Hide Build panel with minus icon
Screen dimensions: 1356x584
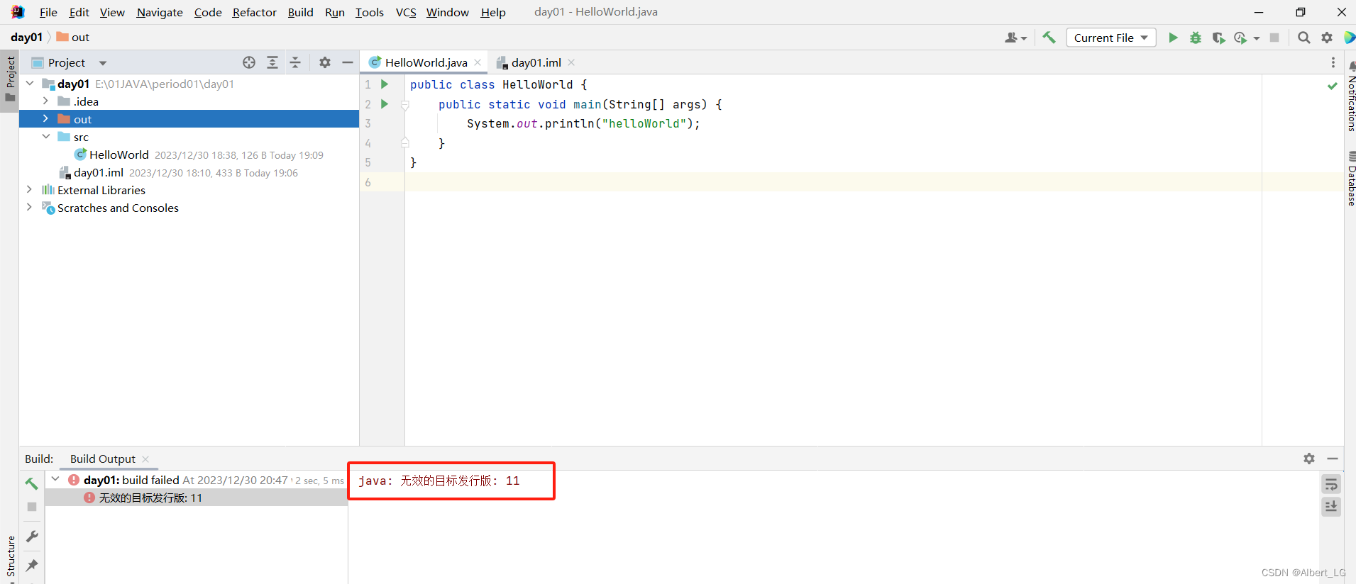point(1333,459)
